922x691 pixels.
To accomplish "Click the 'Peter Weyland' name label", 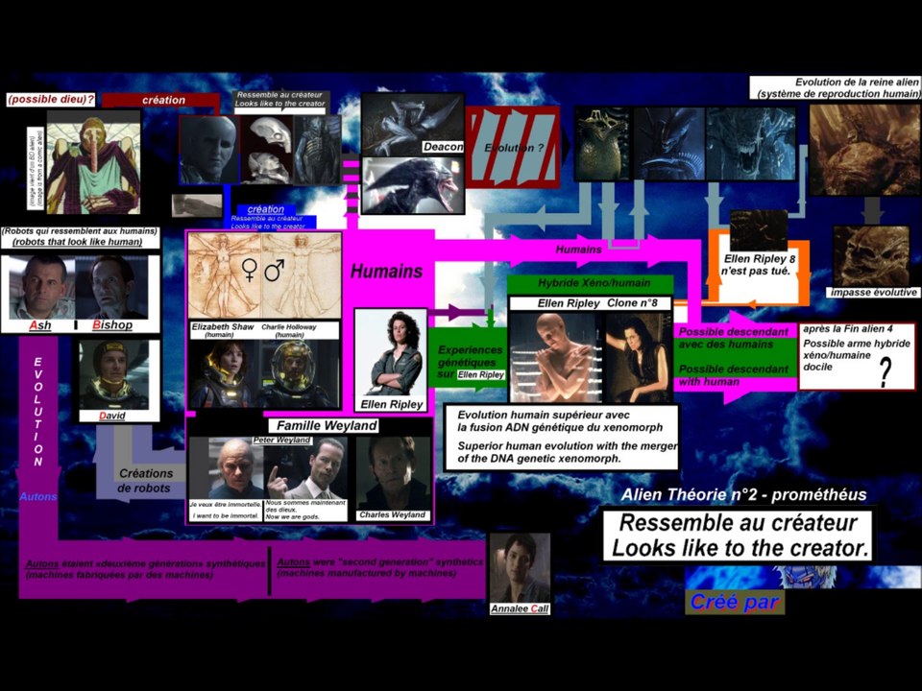I will point(281,440).
